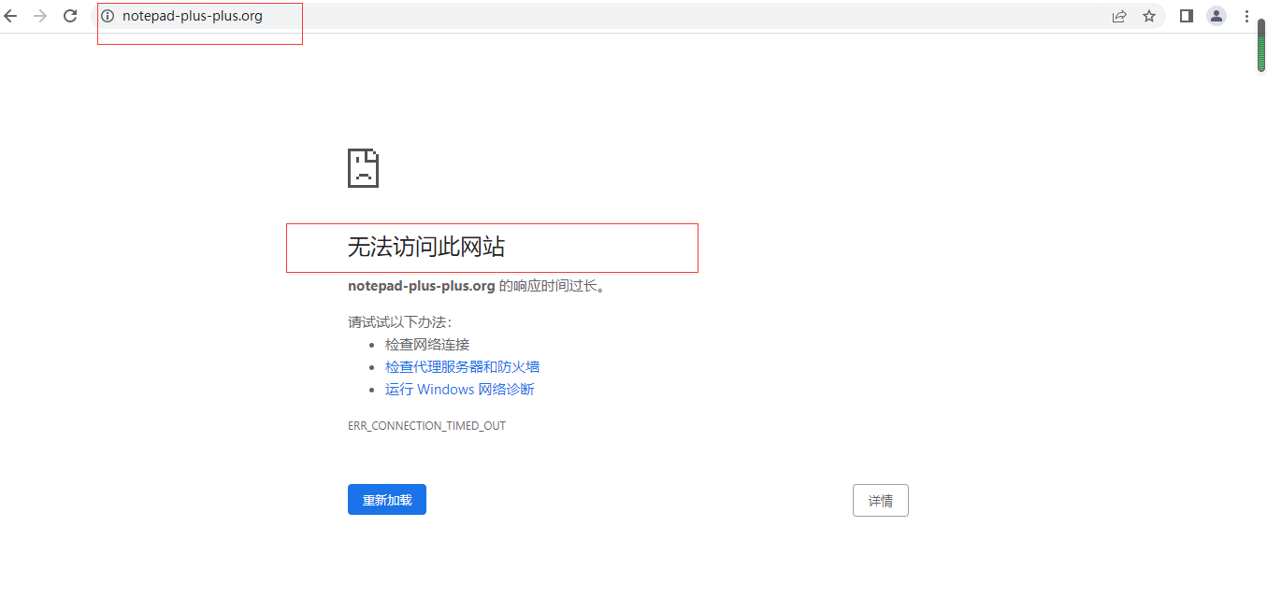Click the 无法访问此网站 heading

(x=426, y=247)
